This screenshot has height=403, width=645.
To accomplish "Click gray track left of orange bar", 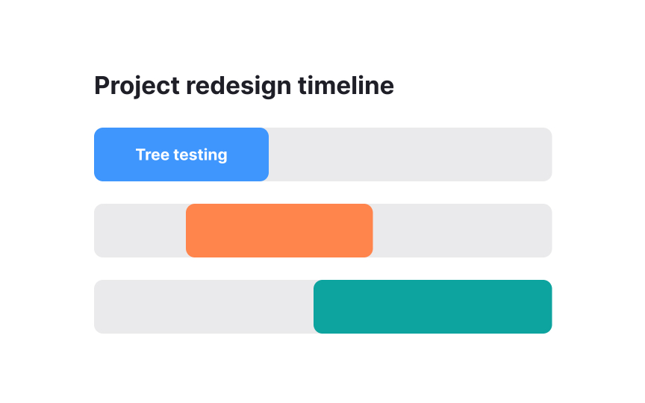I will (140, 231).
